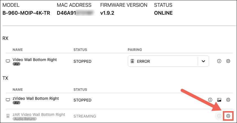This screenshot has width=237, height=123.
Task: Click info icon for zVideo Wall Bottom Right
Action: pos(210,100)
